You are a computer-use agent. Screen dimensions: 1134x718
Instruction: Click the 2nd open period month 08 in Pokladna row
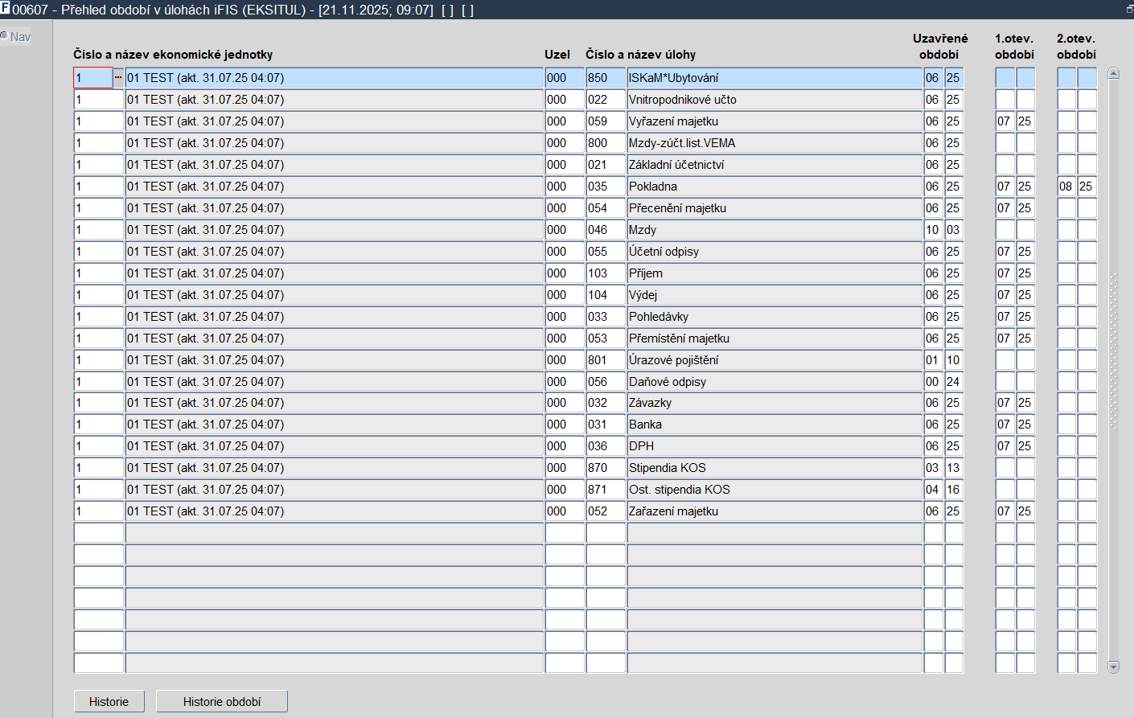point(1066,187)
